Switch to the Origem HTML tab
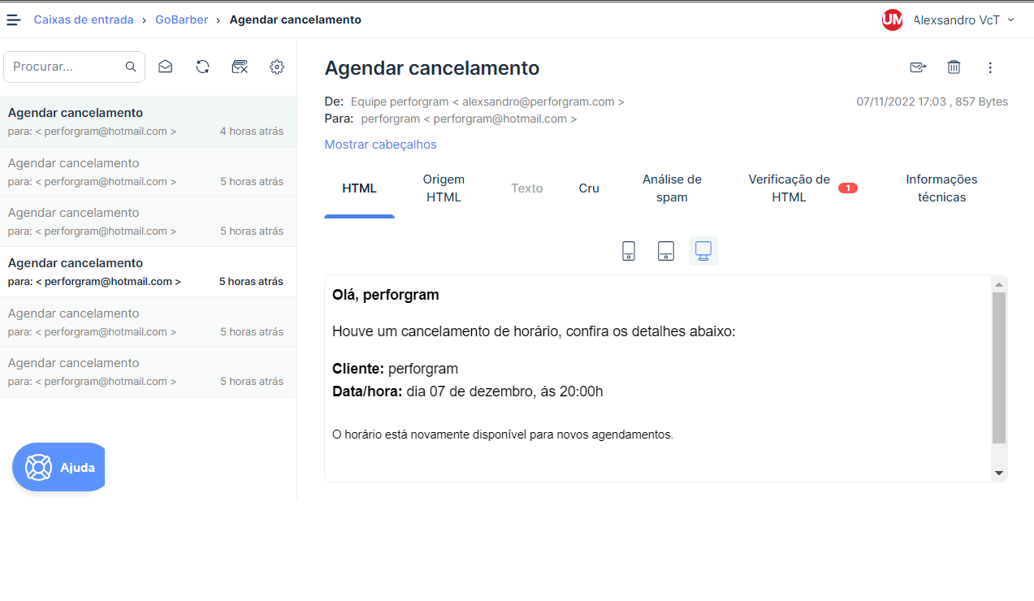1034x601 pixels. 443,188
